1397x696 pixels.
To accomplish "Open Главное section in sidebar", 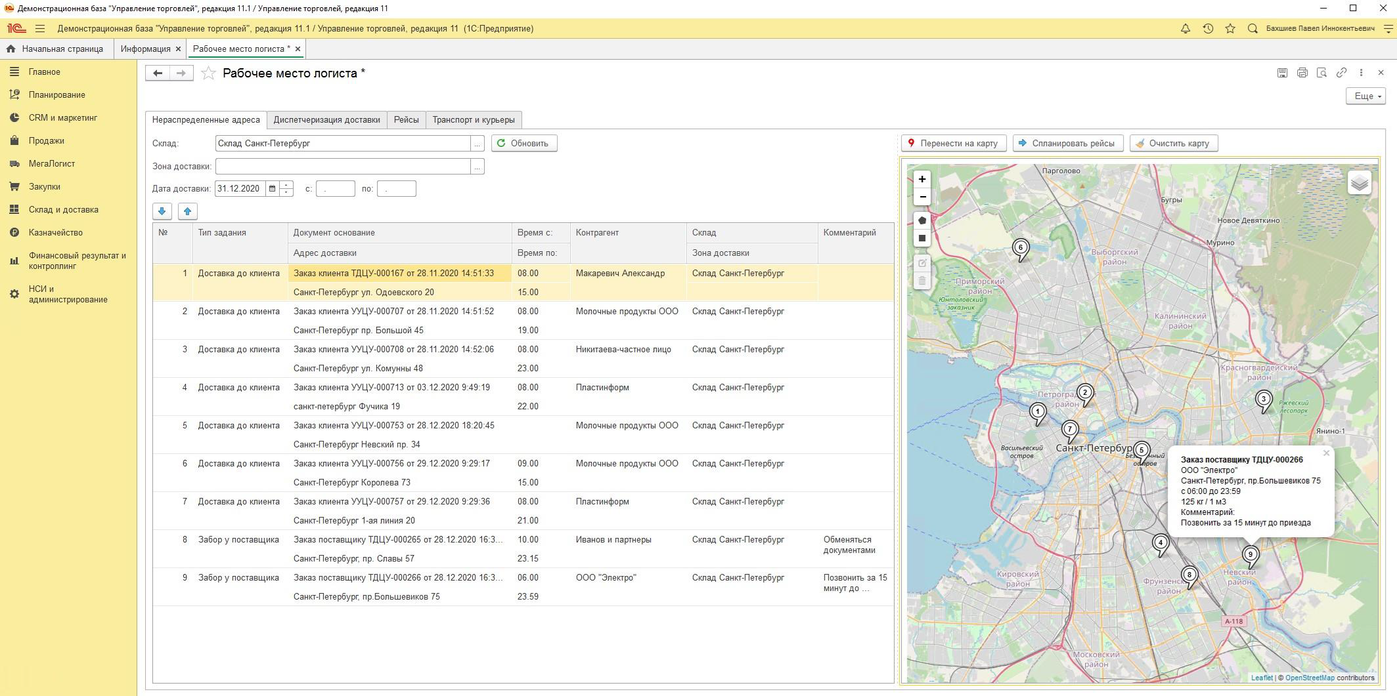I will (x=44, y=72).
